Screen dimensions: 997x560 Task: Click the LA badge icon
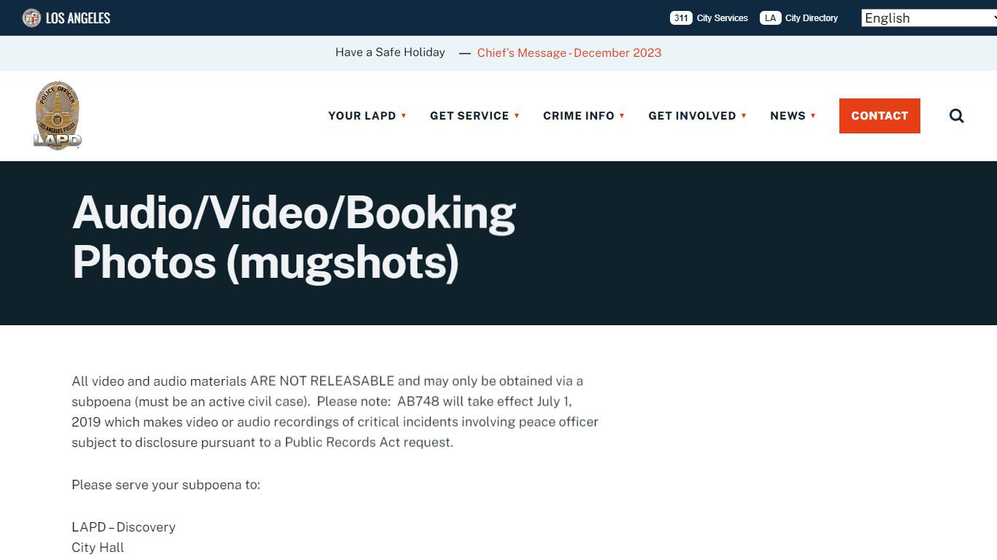pyautogui.click(x=770, y=17)
